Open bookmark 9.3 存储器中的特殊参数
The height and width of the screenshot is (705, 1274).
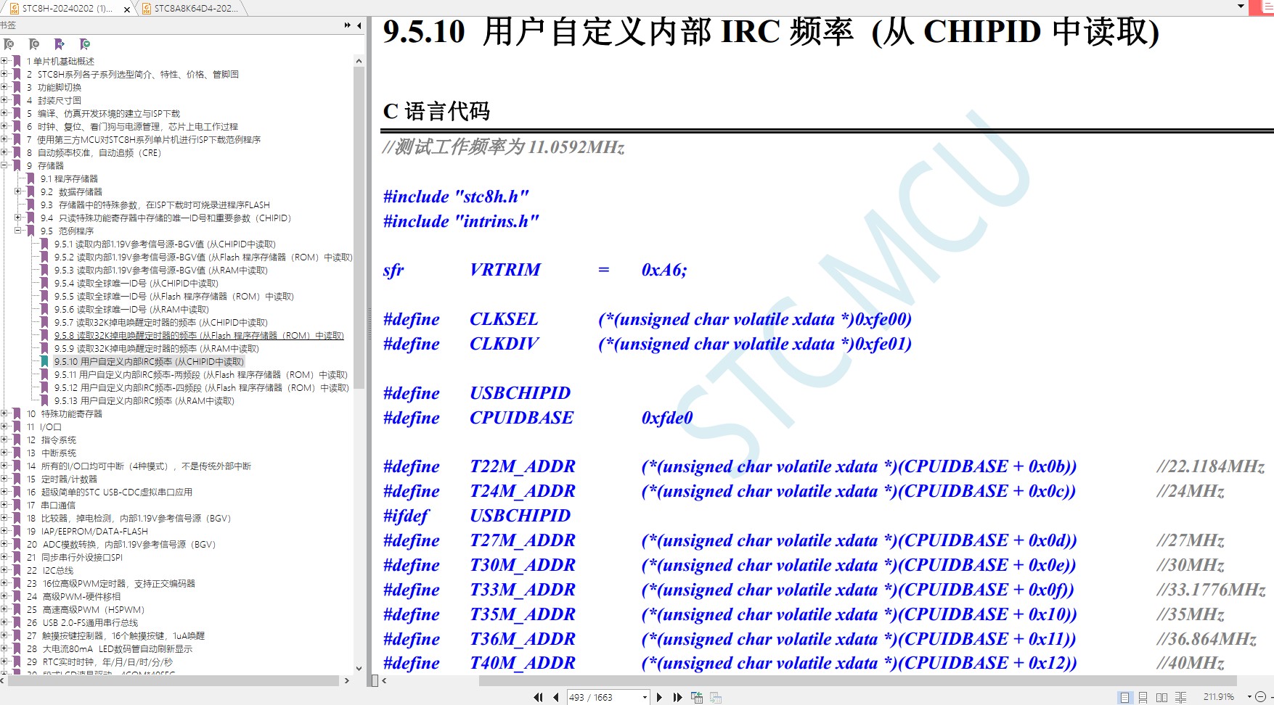[x=155, y=205]
